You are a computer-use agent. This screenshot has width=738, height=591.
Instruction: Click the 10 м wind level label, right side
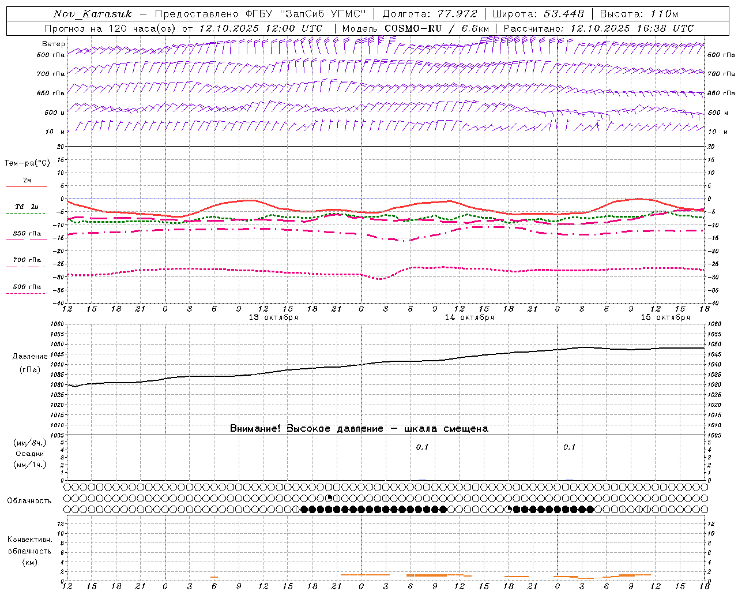[x=717, y=132]
